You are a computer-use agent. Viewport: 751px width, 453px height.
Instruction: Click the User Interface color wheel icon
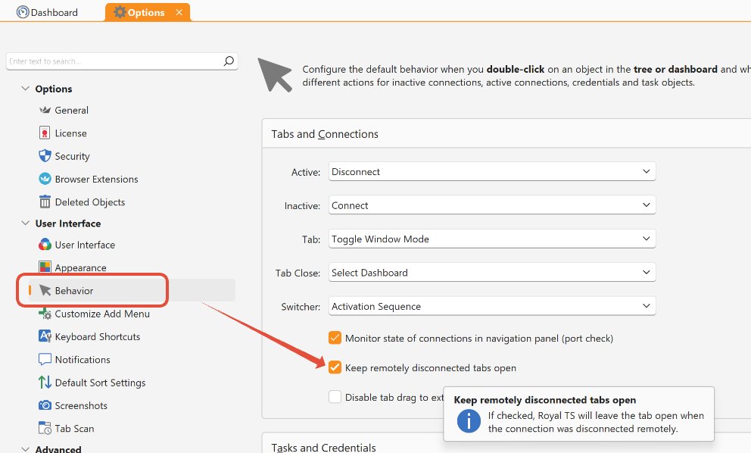click(45, 245)
